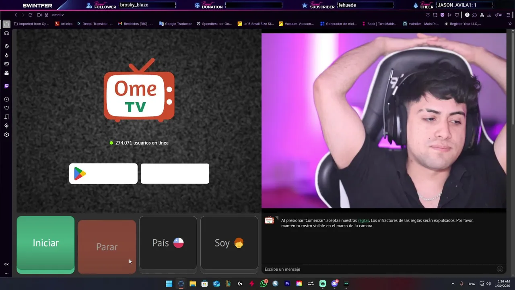Open the Recibidos (180) Gmail bookmark
Screen dimensions: 515x290
pos(135,24)
